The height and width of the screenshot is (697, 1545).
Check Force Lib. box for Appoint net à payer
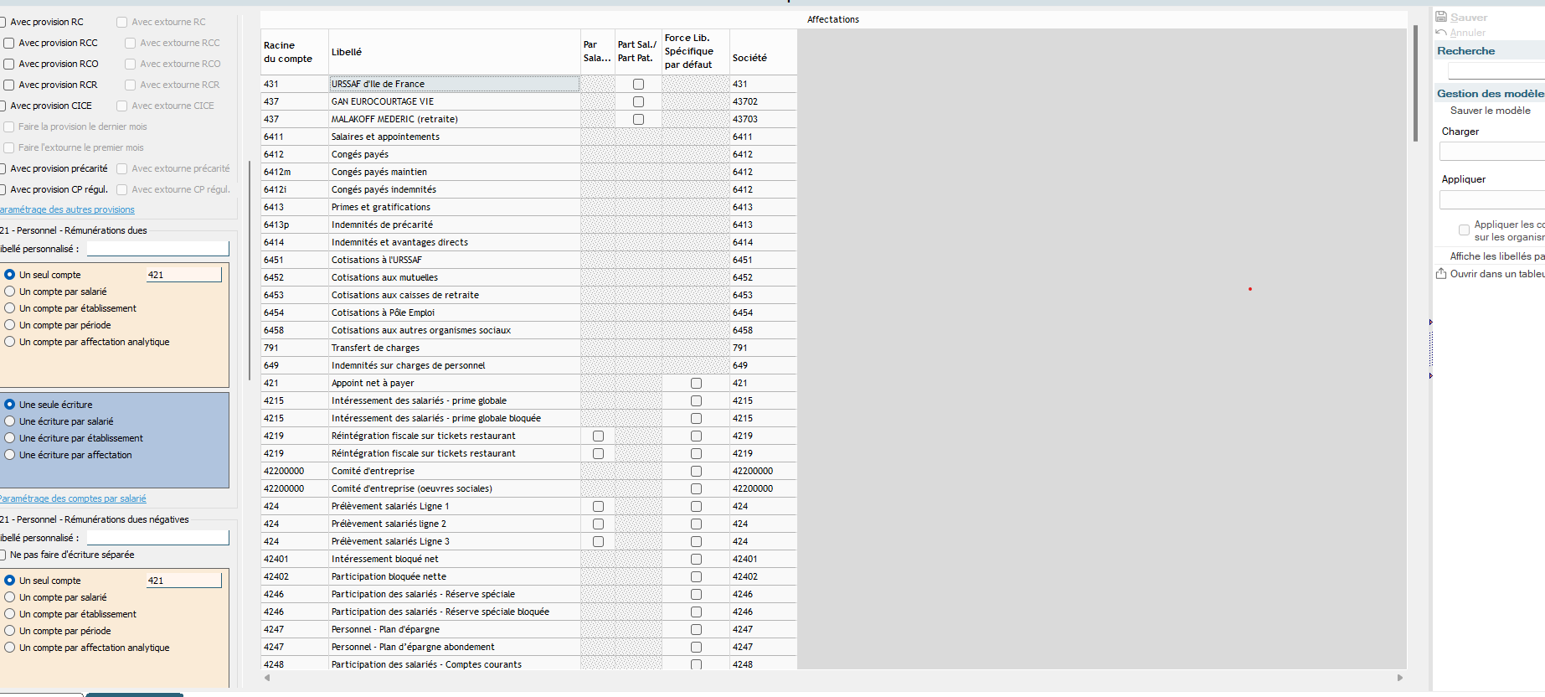[696, 383]
